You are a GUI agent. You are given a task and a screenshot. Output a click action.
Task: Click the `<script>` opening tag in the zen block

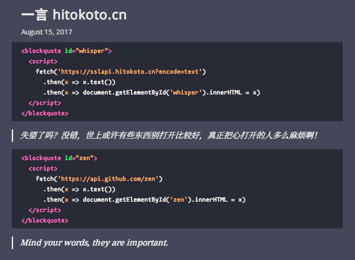click(43, 168)
